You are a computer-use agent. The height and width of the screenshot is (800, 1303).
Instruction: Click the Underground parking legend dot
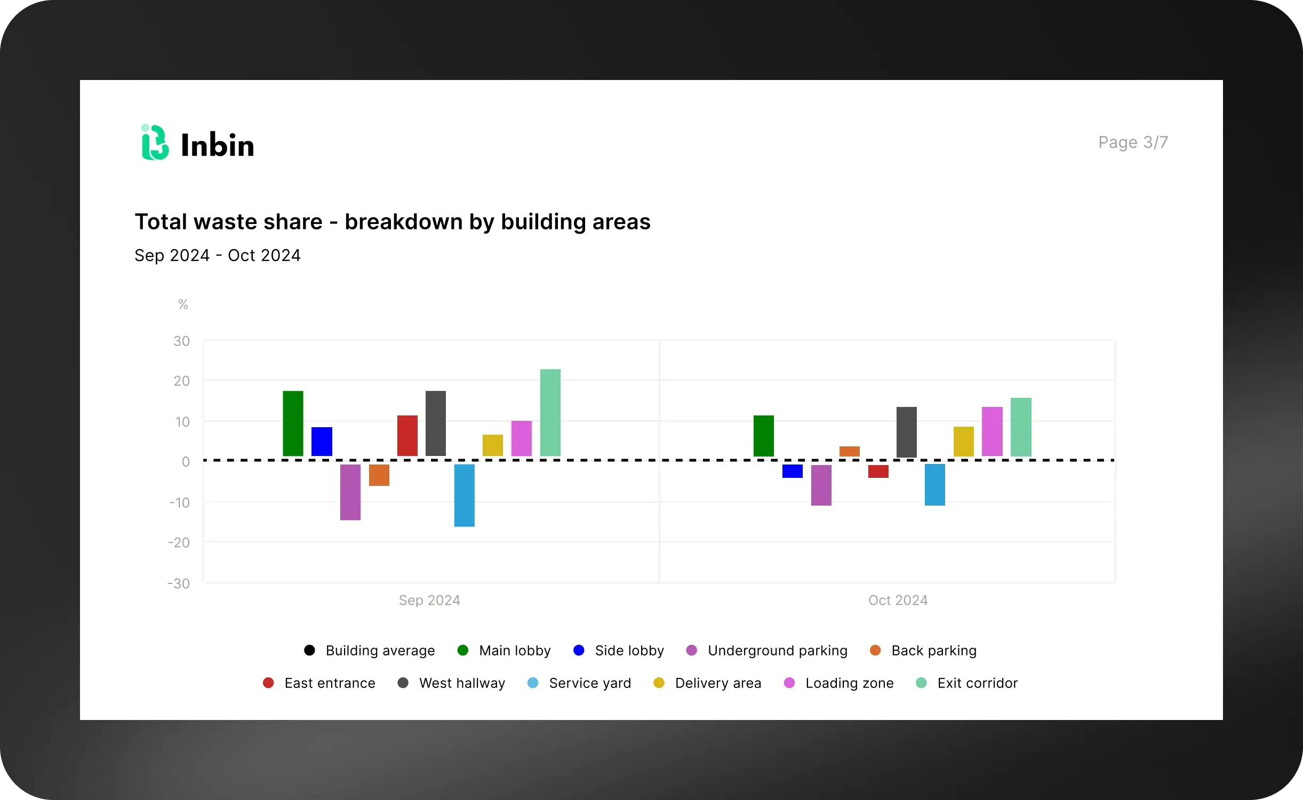pos(691,651)
